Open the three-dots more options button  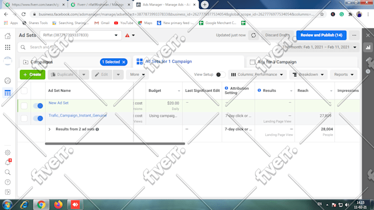click(x=354, y=35)
